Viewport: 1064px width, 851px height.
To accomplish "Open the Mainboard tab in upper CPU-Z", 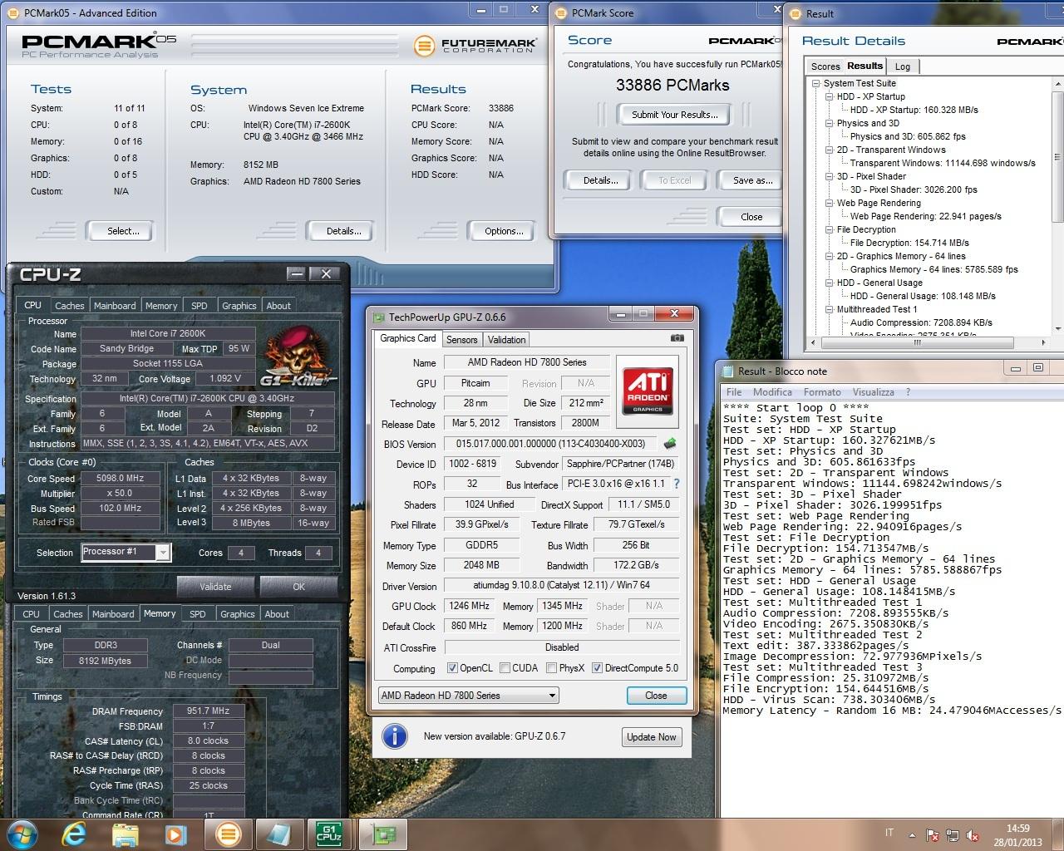I will 115,306.
